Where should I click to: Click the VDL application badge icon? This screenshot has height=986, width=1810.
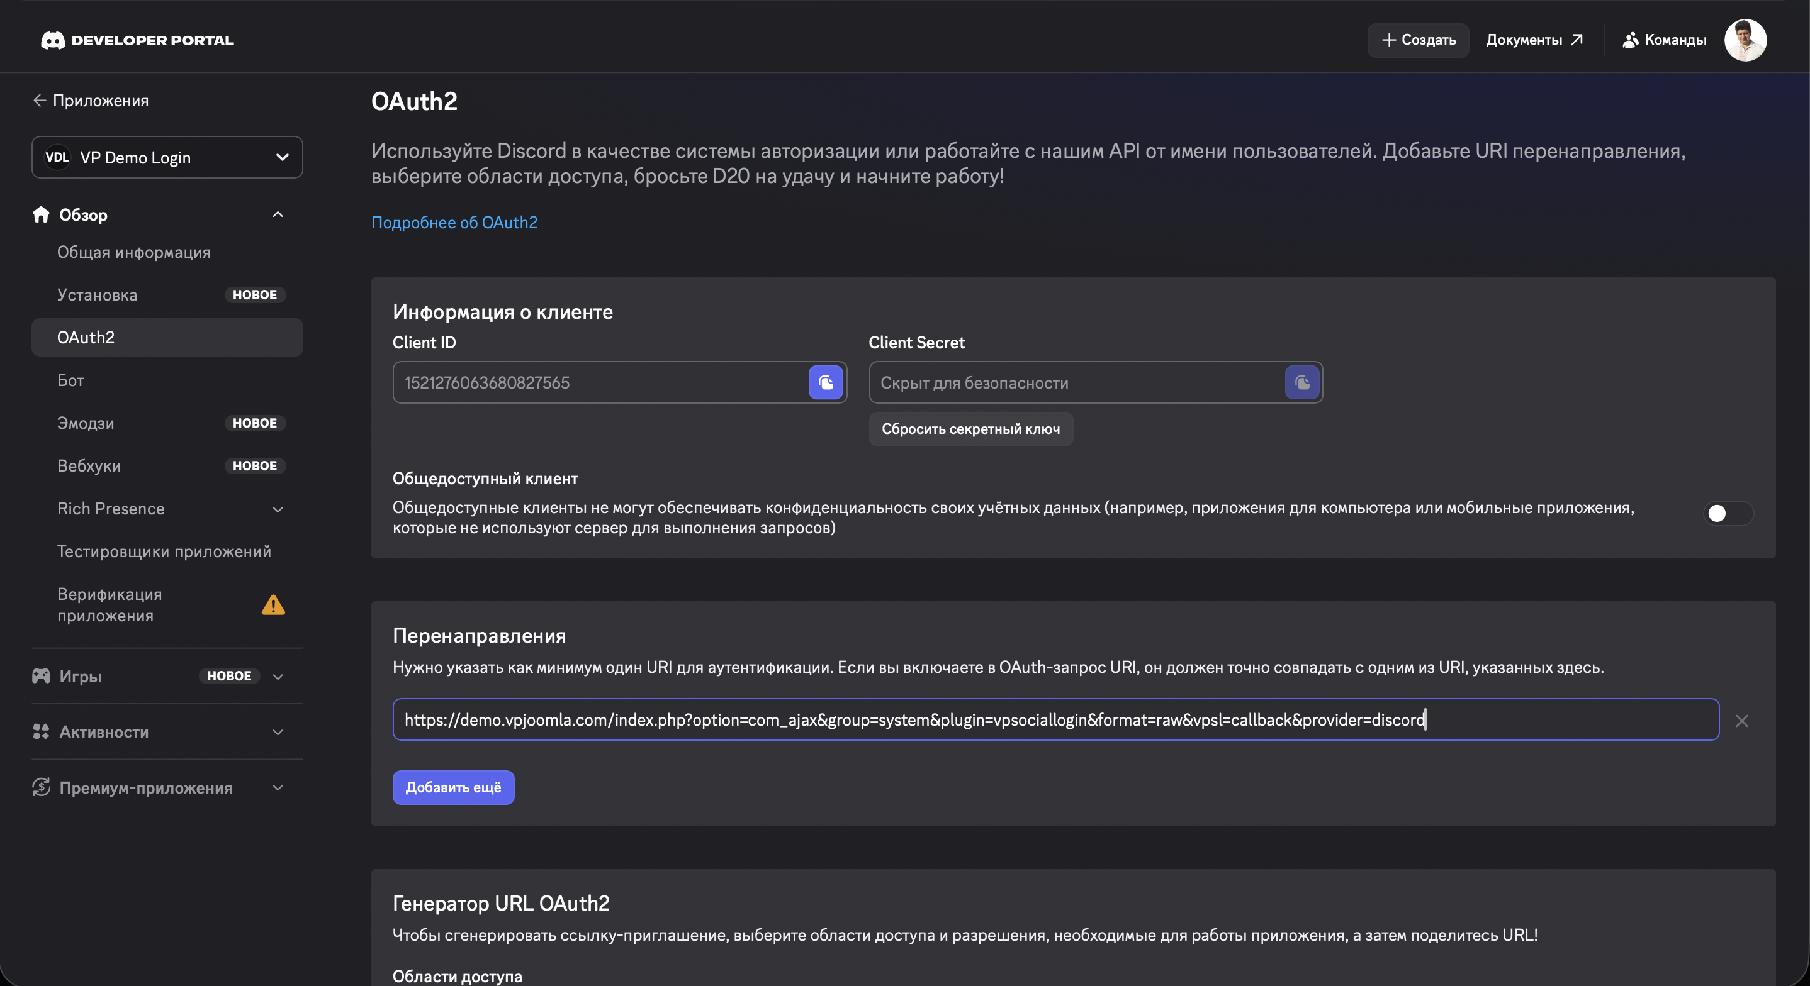[58, 157]
